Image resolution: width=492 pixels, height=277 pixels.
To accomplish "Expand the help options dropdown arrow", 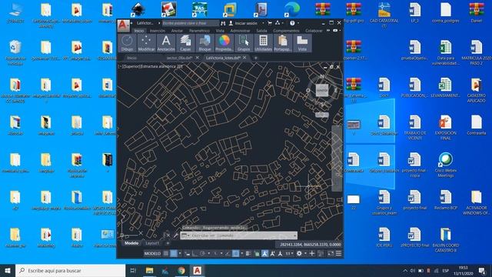I will 298,23.
